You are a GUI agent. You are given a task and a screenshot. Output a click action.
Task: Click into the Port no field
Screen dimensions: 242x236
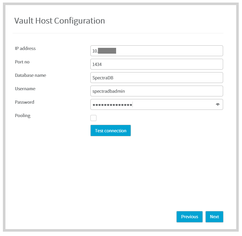click(x=156, y=64)
